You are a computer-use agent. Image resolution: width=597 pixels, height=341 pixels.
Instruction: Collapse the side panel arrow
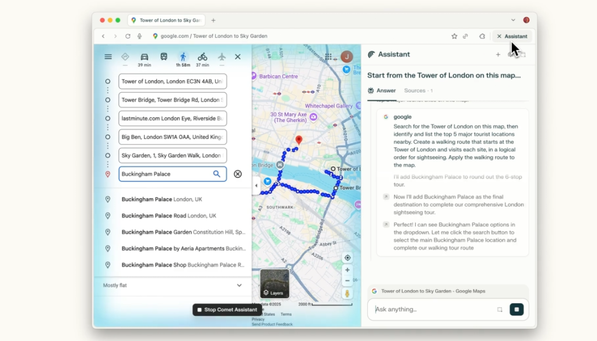click(257, 186)
